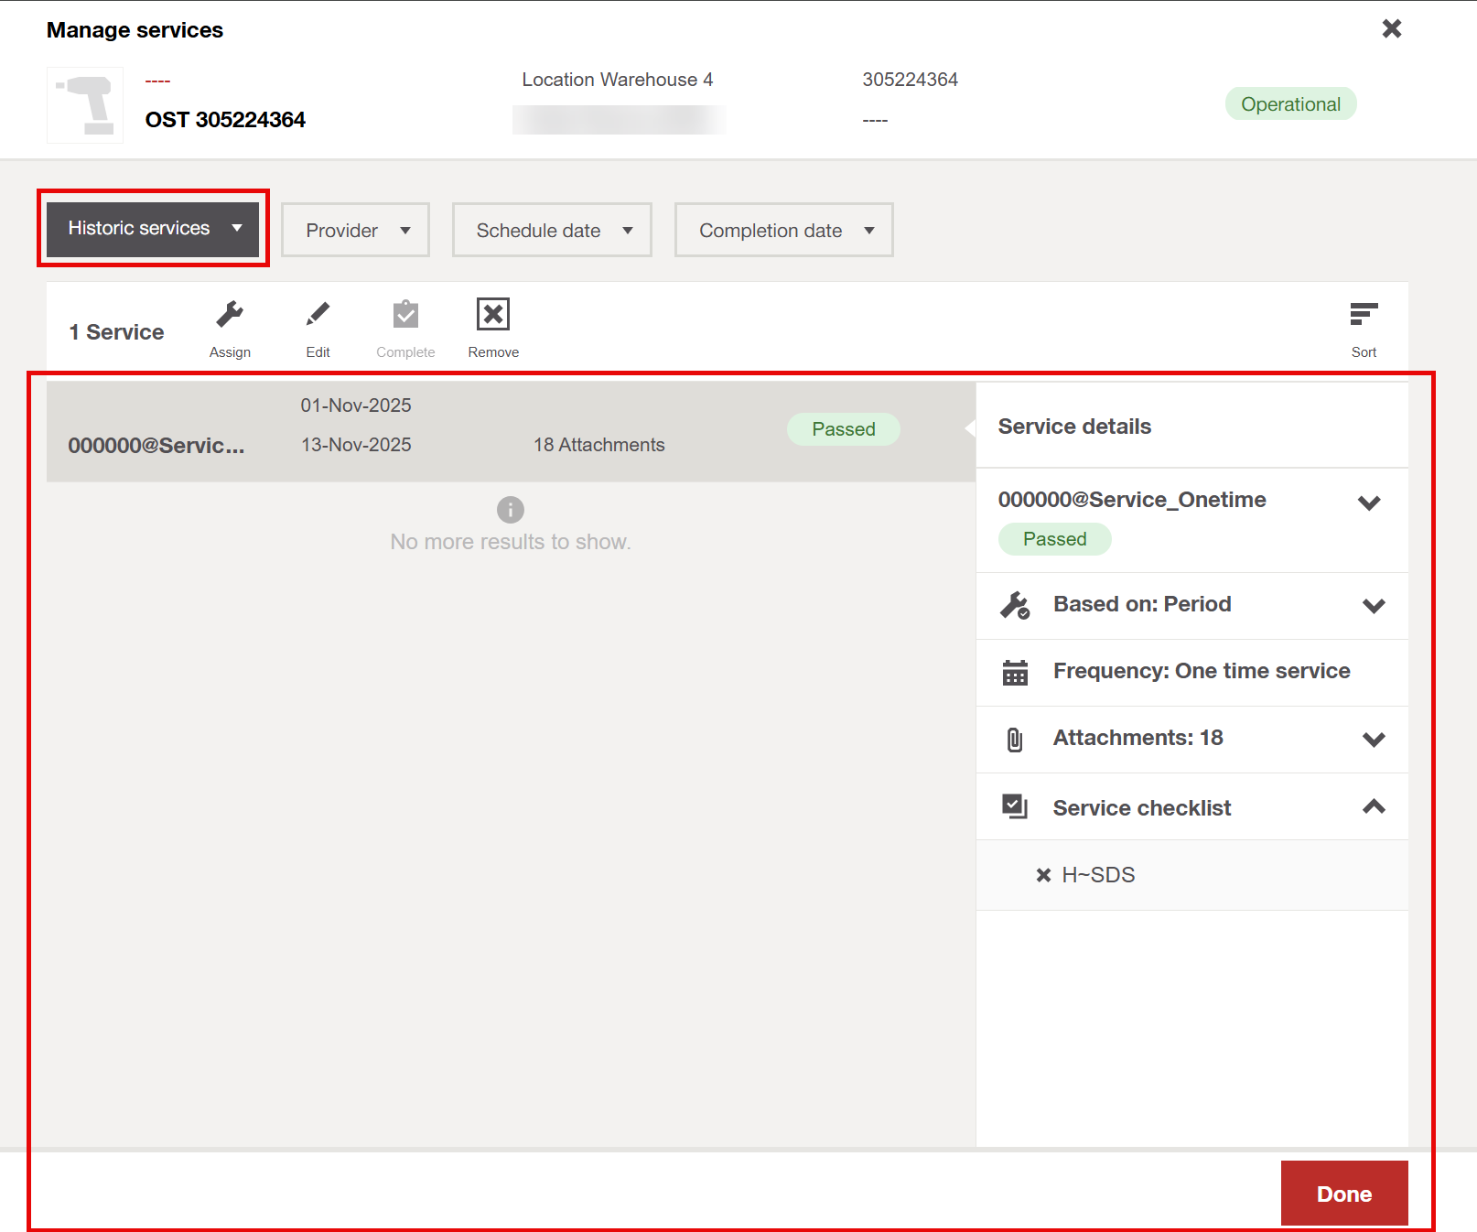
Task: Click the info icon above no results
Action: tap(511, 510)
